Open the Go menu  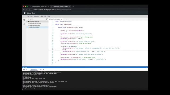point(45,16)
